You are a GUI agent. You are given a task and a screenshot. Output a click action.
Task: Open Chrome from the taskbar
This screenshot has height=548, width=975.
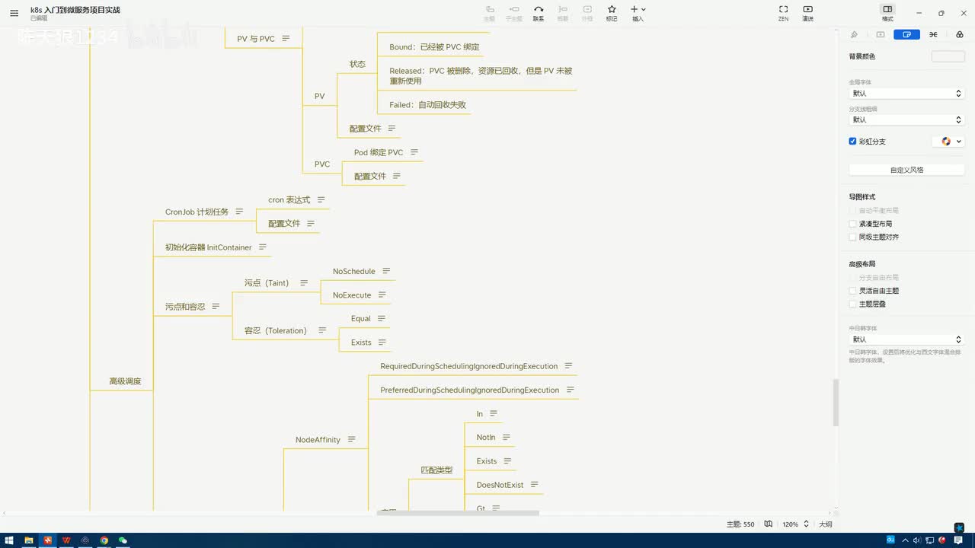(x=104, y=540)
